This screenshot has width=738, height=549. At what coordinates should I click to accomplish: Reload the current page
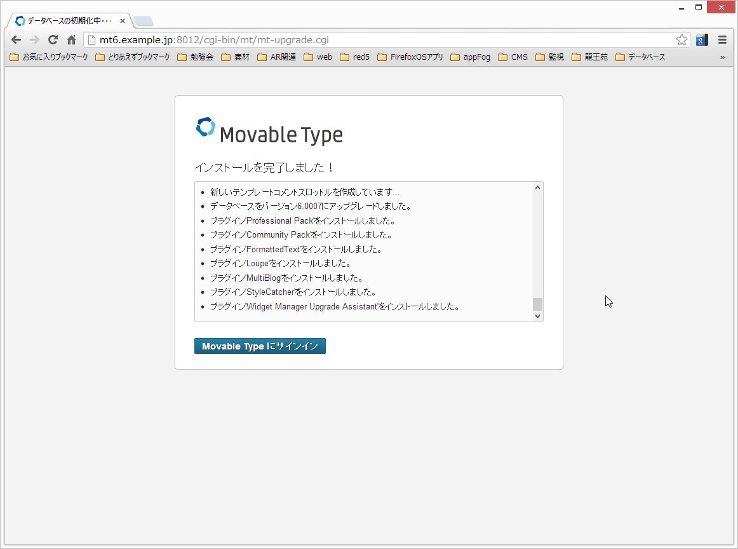(x=53, y=40)
